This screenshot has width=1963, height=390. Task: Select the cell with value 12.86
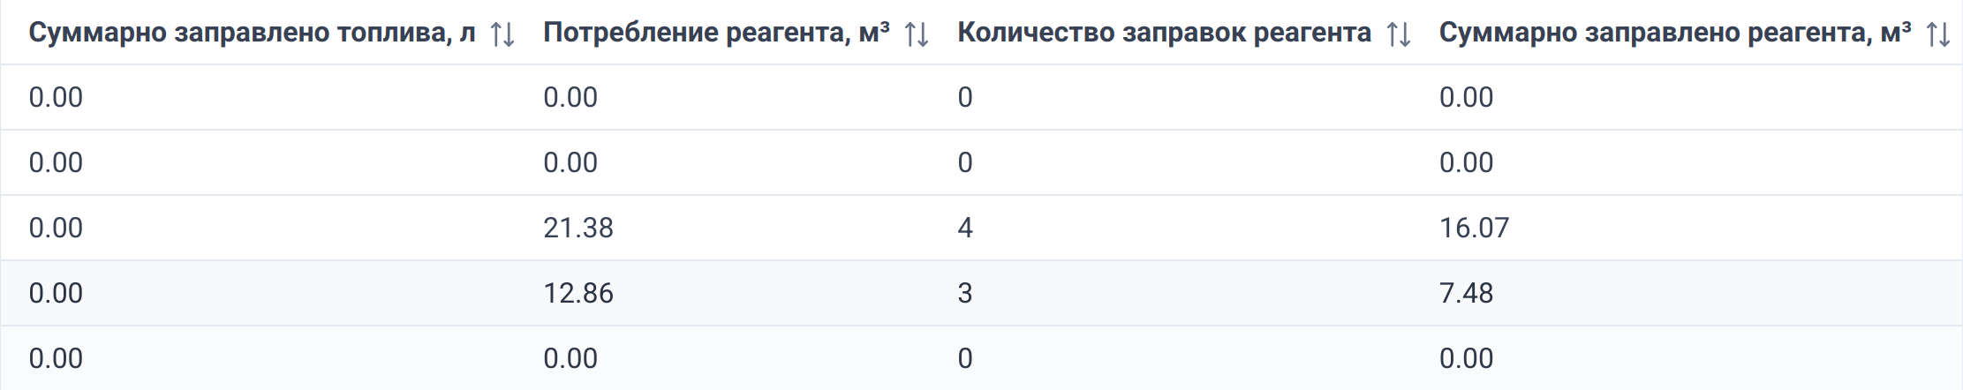[578, 293]
